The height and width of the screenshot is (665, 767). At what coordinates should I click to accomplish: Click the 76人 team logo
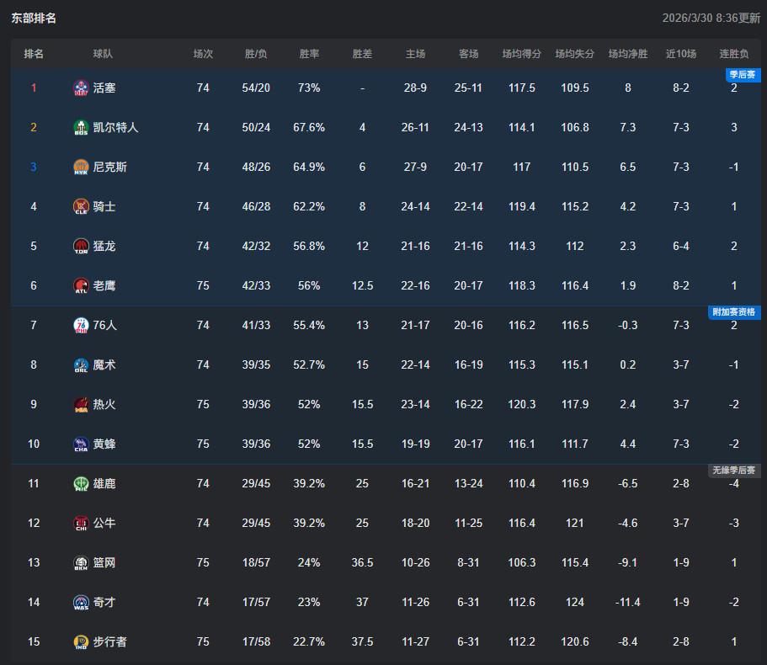81,325
